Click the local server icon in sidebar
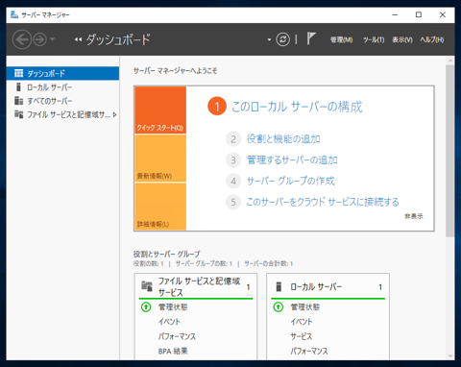The height and width of the screenshot is (367, 461). [18, 87]
